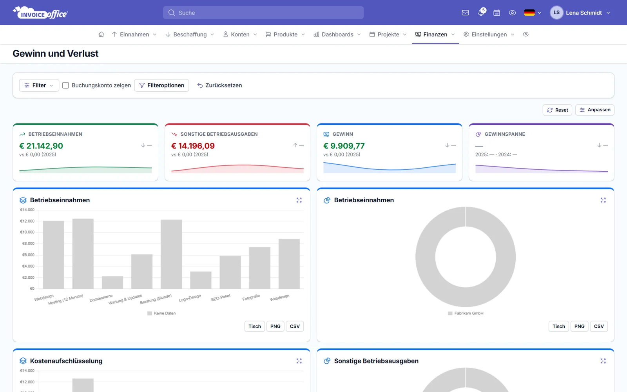Maximize the Kostenaufschlüsselung chart
The image size is (627, 392).
(x=299, y=361)
